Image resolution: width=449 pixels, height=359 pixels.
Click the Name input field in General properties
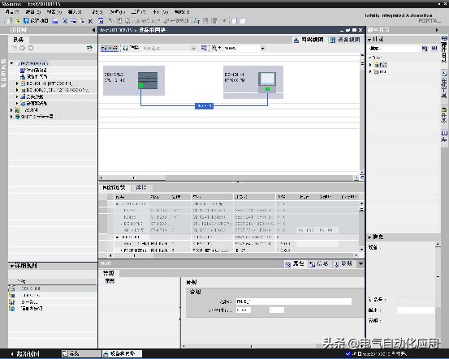293,301
